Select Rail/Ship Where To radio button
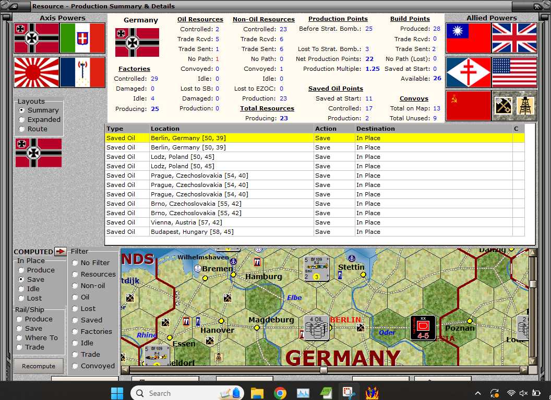This screenshot has height=400, width=551. [19, 338]
